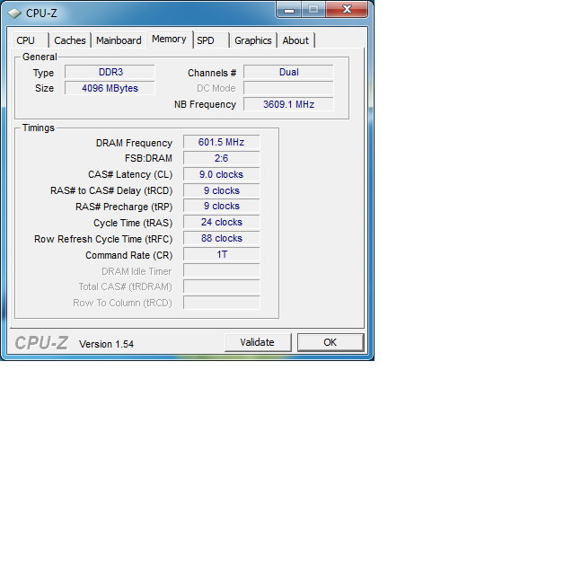This screenshot has width=582, height=582.
Task: Close the CPU-Z window
Action: coord(347,9)
